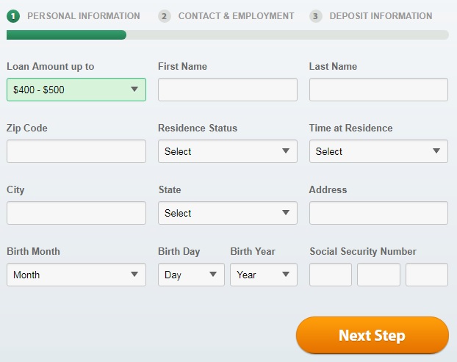Click the green progress bar
Image resolution: width=457 pixels, height=362 pixels.
click(66, 35)
